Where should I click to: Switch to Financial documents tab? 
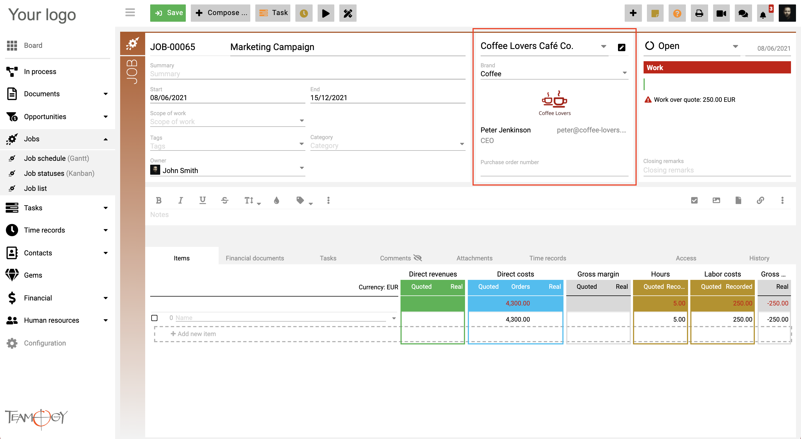pos(255,258)
